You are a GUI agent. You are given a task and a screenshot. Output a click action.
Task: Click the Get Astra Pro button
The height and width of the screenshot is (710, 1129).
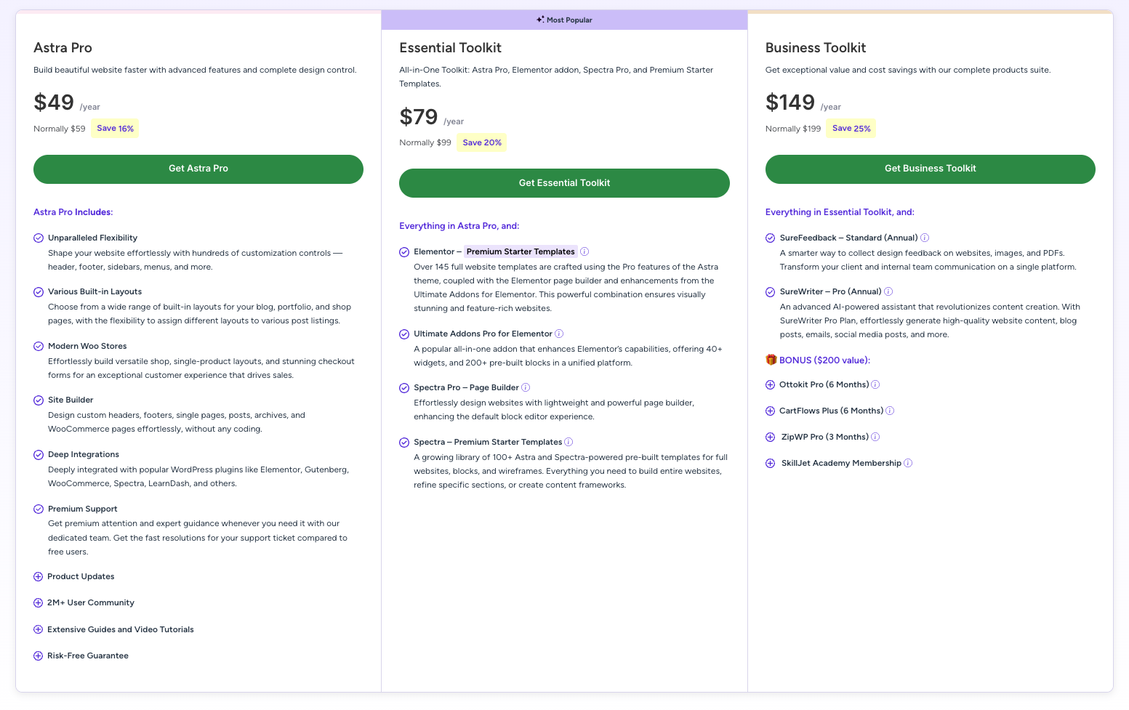198,169
